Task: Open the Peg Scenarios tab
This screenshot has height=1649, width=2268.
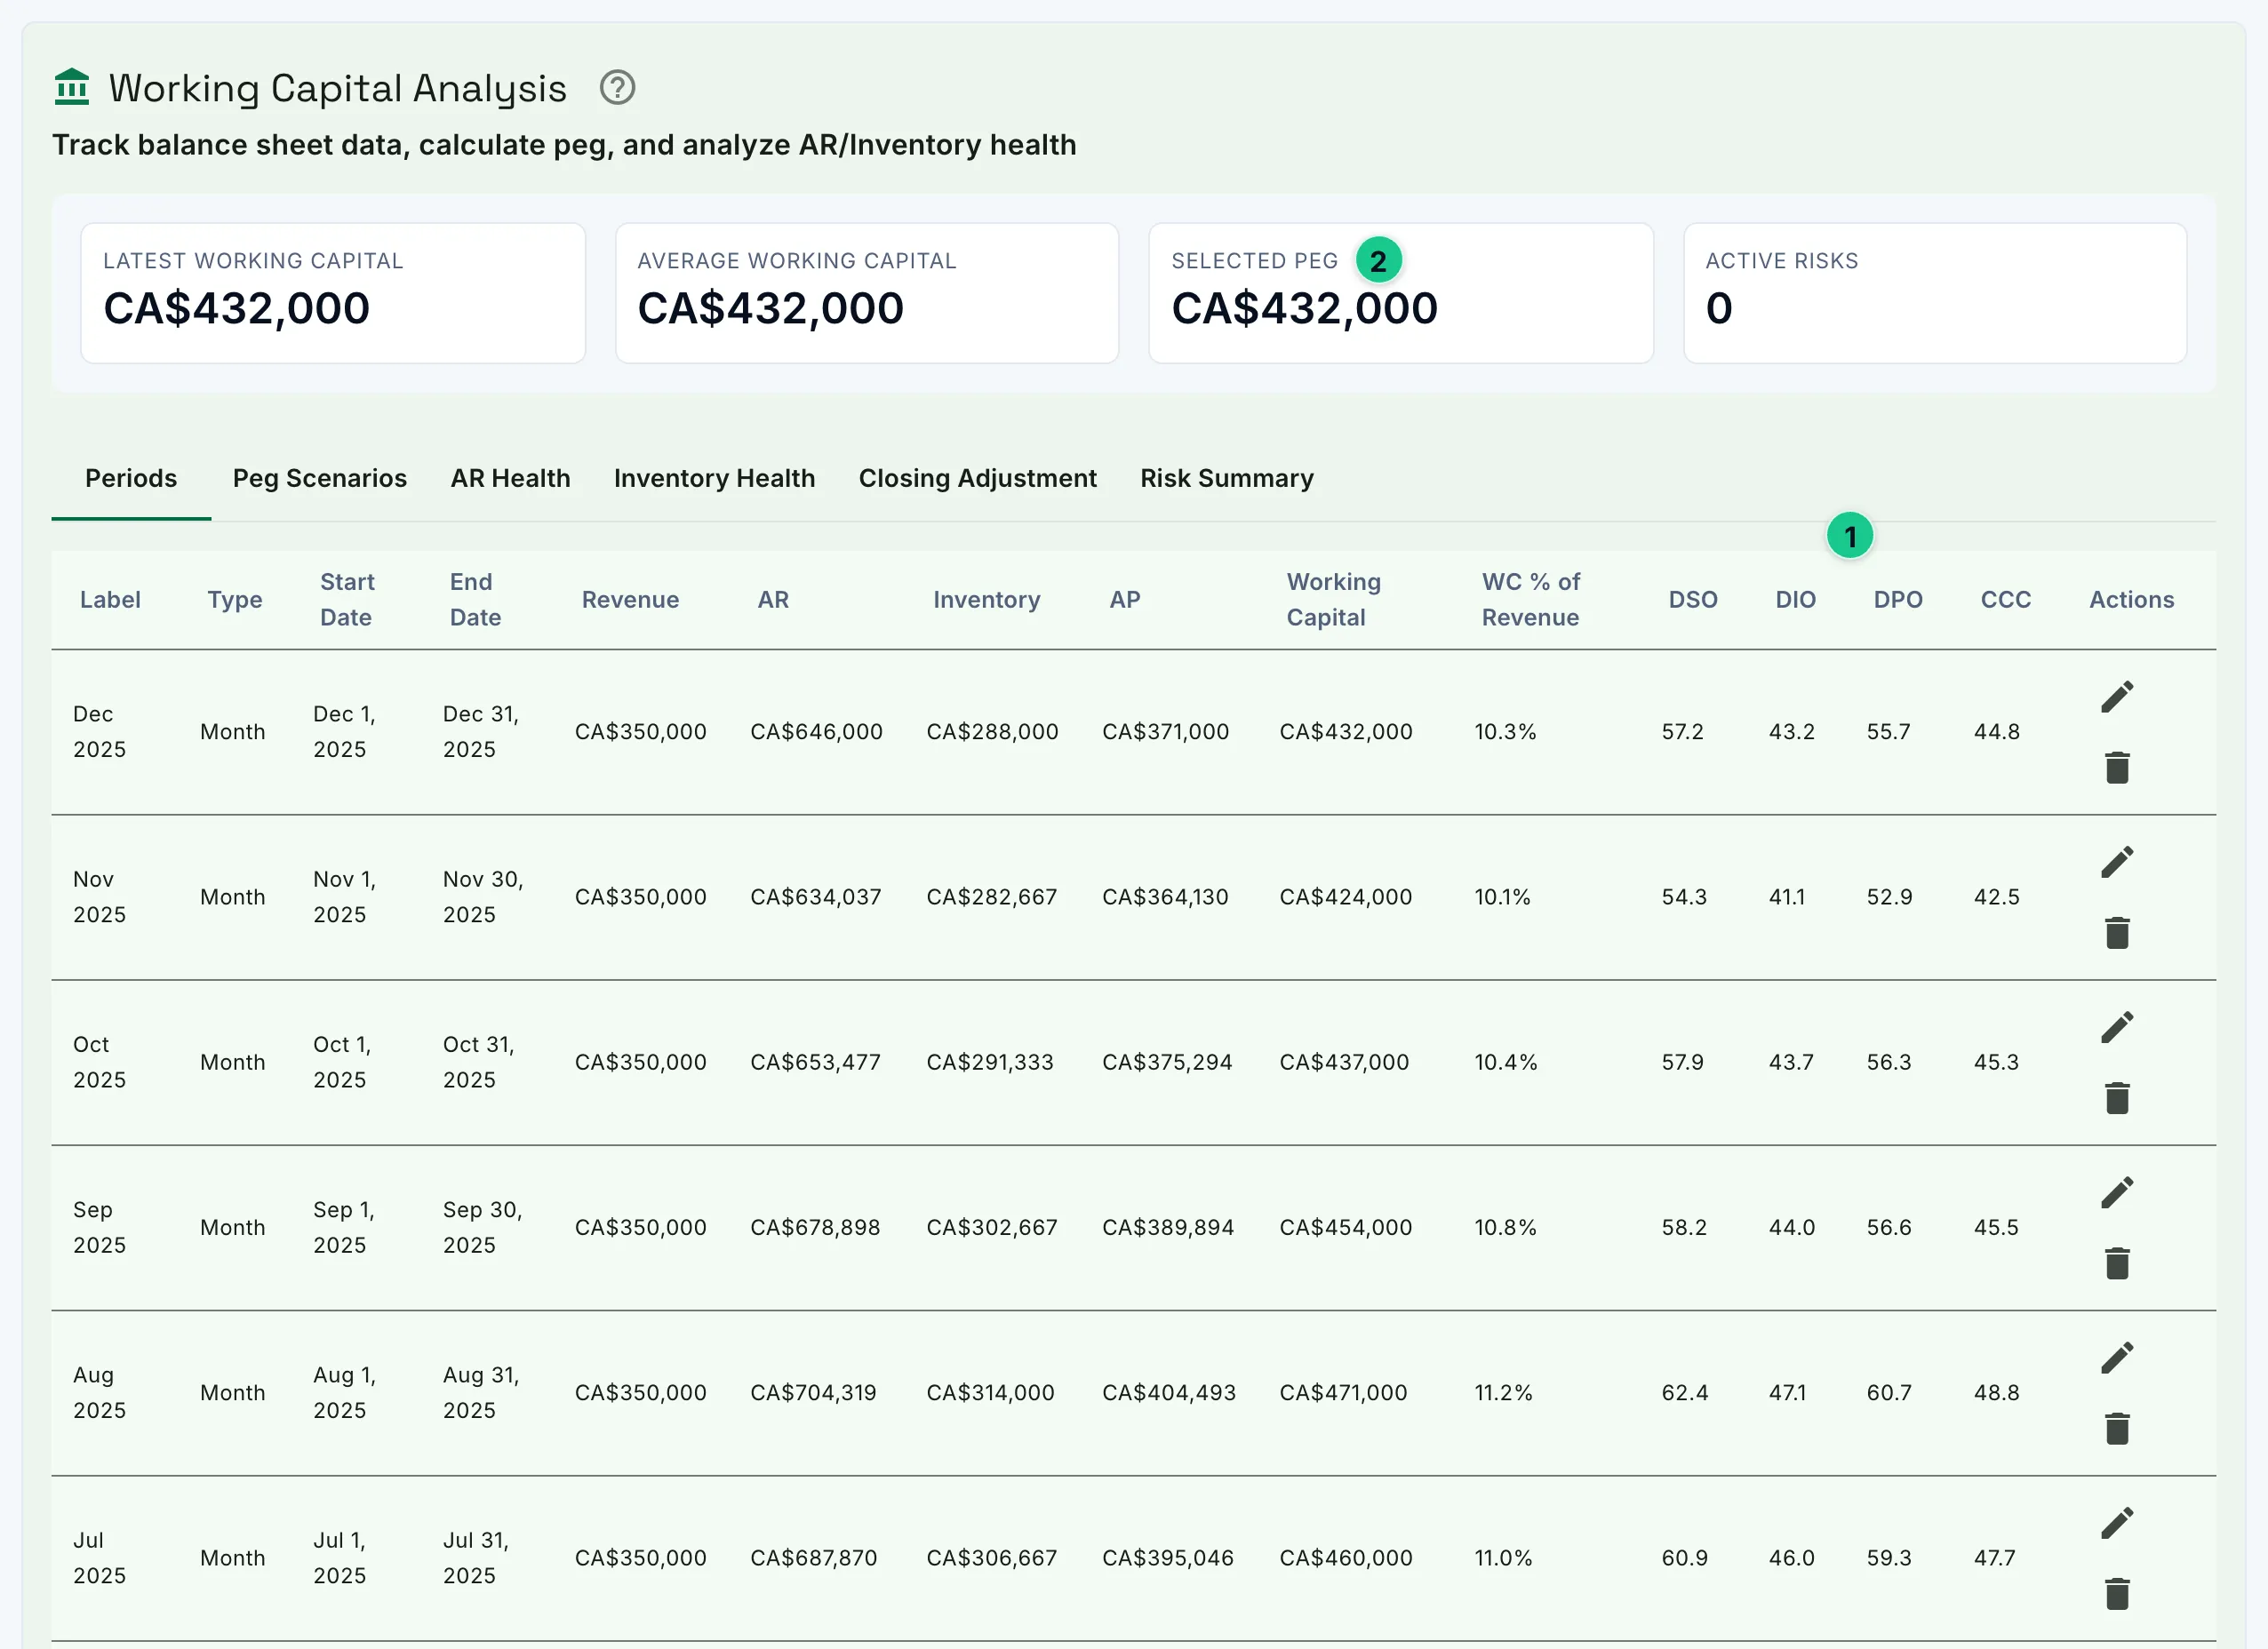Action: (320, 478)
